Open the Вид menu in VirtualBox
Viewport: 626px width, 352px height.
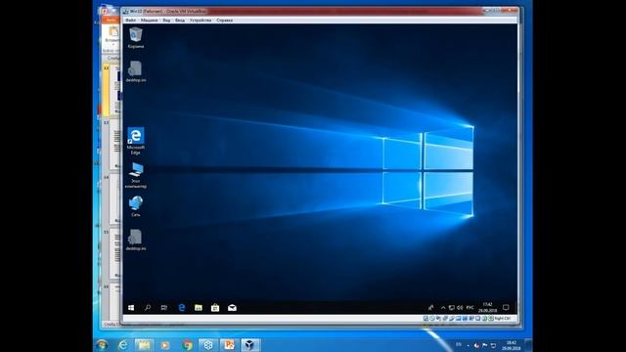pyautogui.click(x=166, y=20)
